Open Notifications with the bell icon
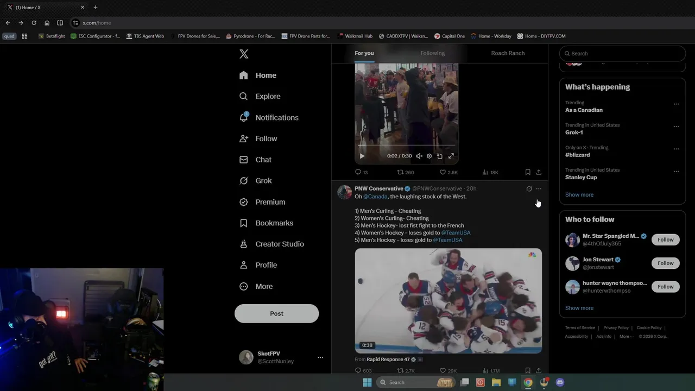 [x=269, y=118]
